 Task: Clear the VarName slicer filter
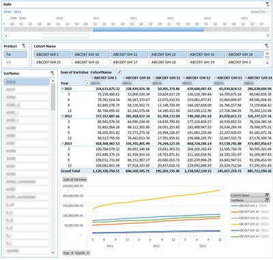53,73
